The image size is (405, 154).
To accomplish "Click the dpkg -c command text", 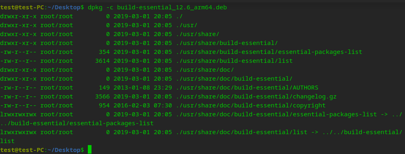I will 100,7.
